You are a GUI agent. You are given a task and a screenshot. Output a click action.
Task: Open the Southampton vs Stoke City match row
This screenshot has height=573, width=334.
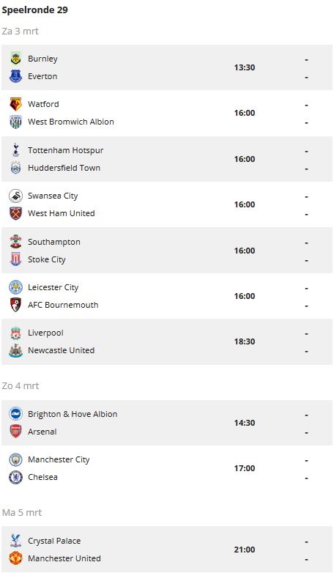tap(167, 251)
